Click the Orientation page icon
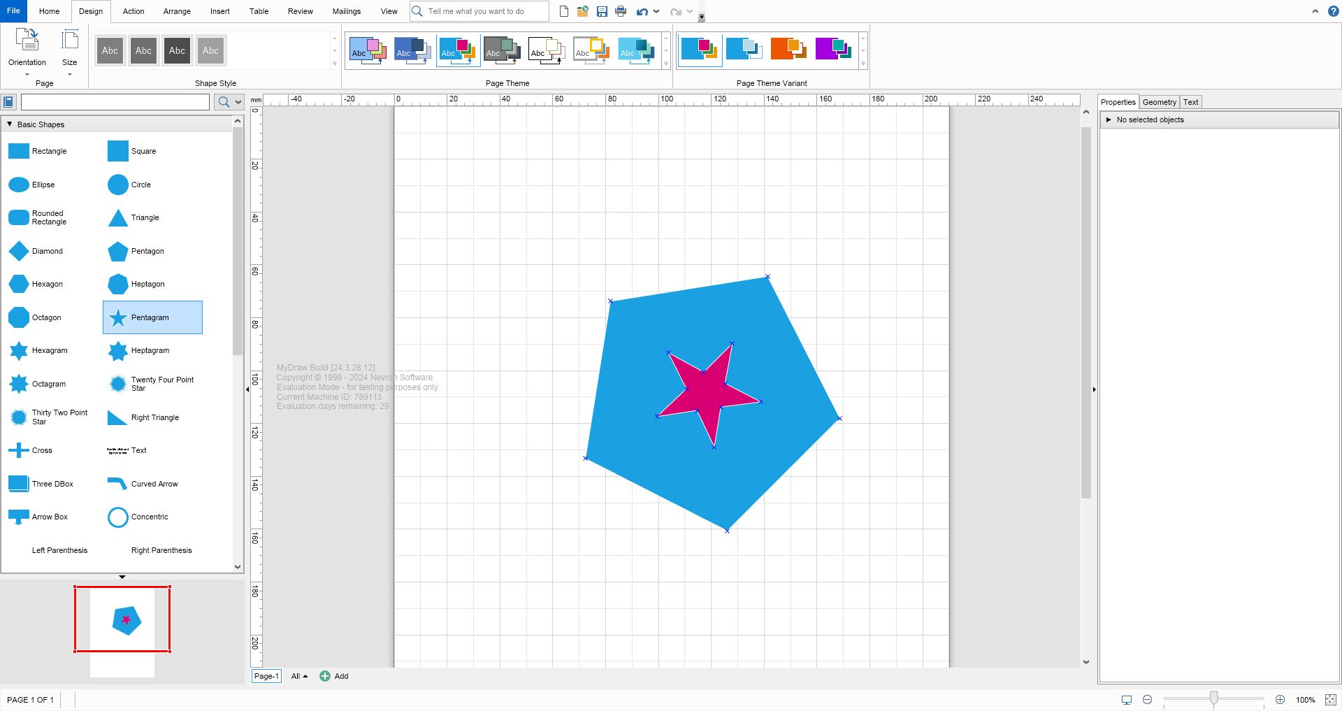Image resolution: width=1342 pixels, height=711 pixels. pos(27,40)
